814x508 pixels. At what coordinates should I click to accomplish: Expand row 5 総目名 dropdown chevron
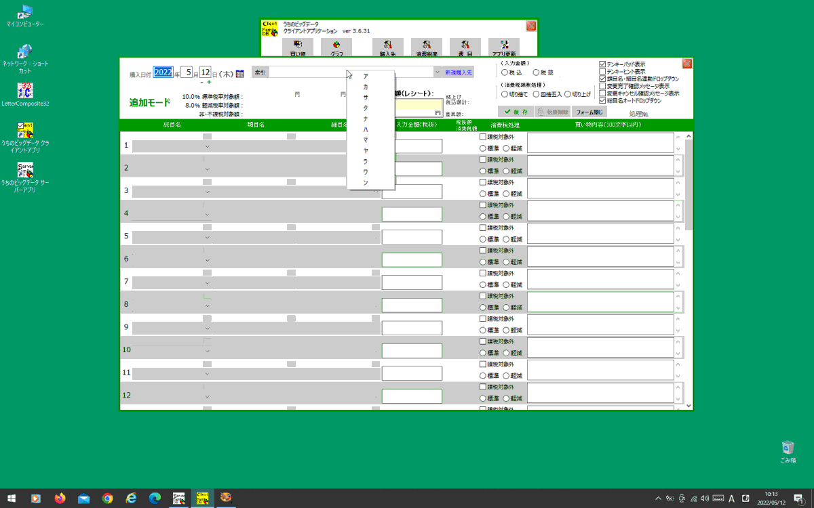coord(208,238)
